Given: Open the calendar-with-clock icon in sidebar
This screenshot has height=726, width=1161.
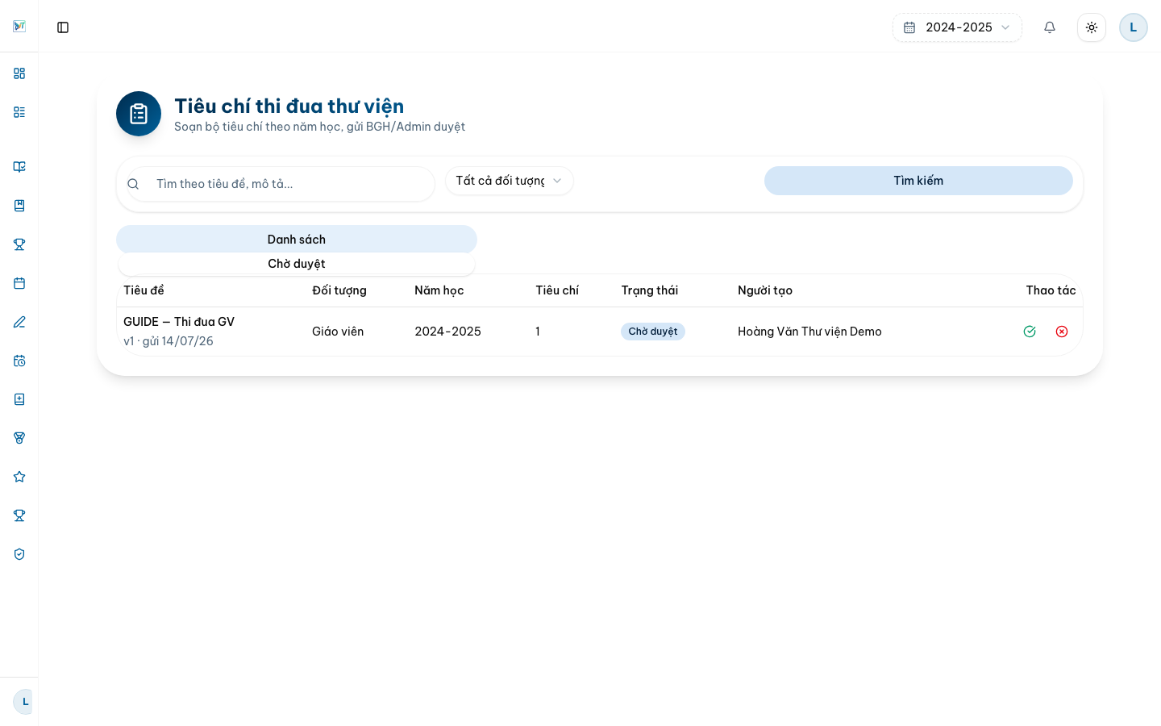Looking at the screenshot, I should [19, 361].
